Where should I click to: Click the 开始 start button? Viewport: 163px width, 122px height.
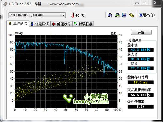[141, 32]
